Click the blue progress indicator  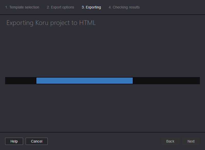(x=85, y=80)
